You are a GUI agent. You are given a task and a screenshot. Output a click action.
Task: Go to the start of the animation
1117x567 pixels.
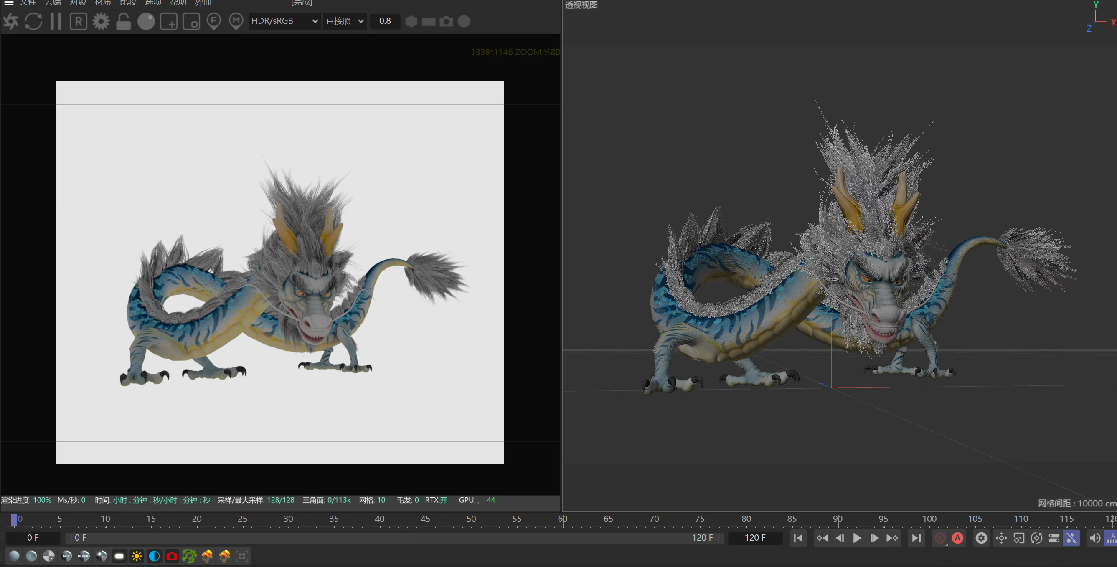pyautogui.click(x=798, y=538)
